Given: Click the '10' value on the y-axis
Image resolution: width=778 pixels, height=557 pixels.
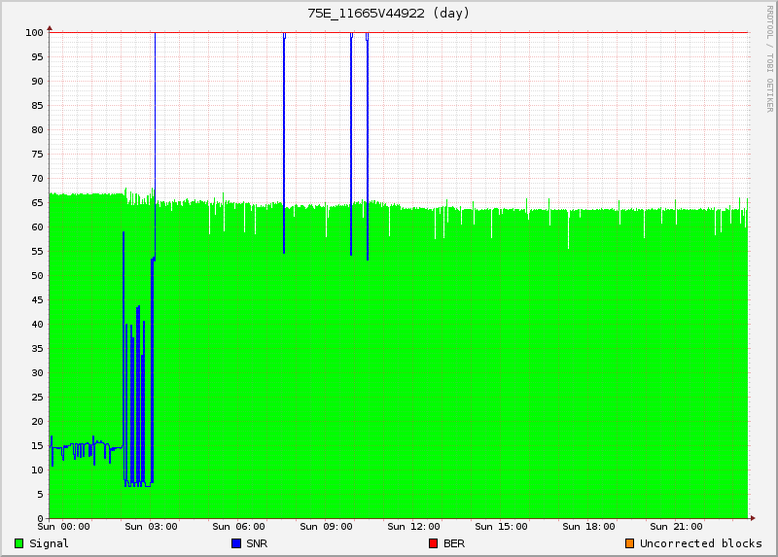Looking at the screenshot, I should (37, 470).
